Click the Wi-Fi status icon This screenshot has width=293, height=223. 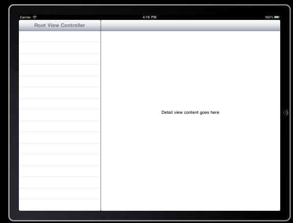(35, 17)
